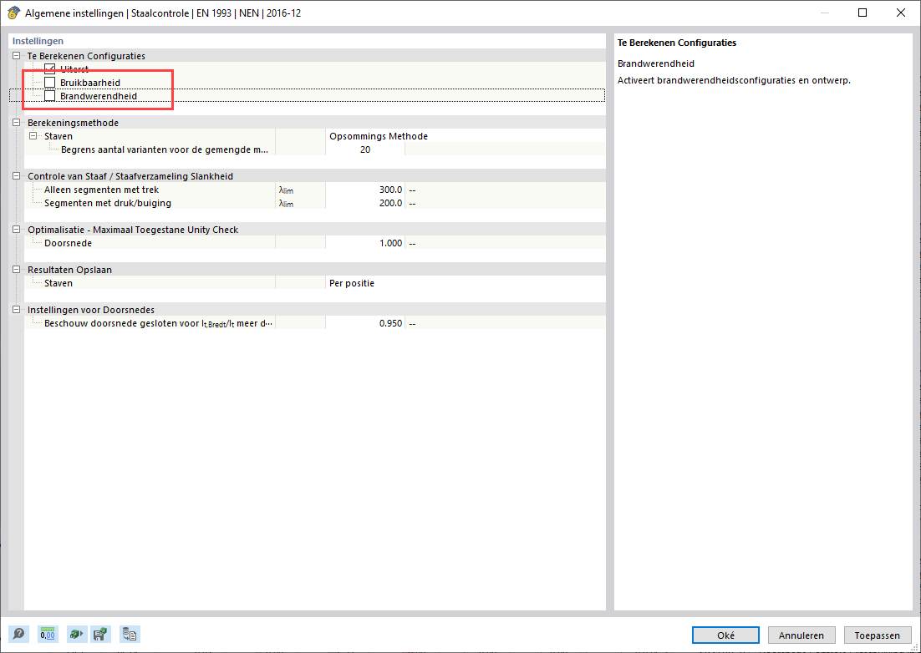Open the Opsommings Methode selection
This screenshot has height=653, width=921.
pyautogui.click(x=376, y=135)
